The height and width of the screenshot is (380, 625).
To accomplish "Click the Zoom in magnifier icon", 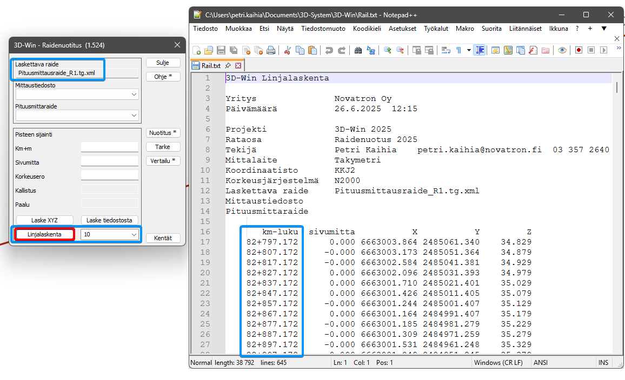I will point(388,50).
